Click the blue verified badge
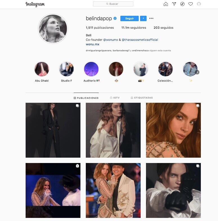Viewport: 218px width, 221px height. pos(115,18)
